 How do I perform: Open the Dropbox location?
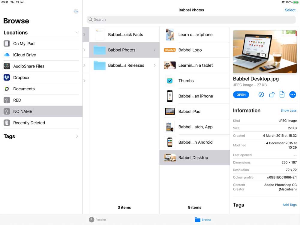(41, 77)
